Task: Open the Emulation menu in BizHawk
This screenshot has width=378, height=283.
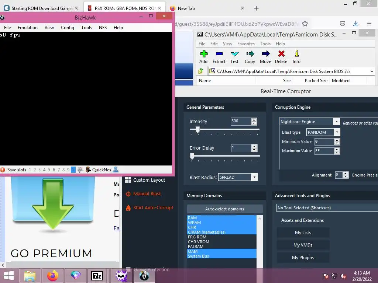Action: (x=27, y=28)
